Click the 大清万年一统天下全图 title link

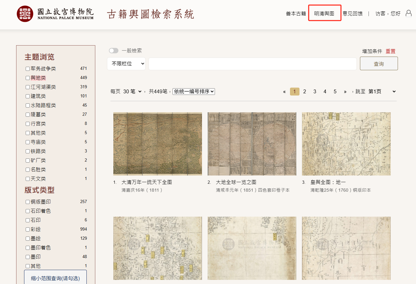147,182
